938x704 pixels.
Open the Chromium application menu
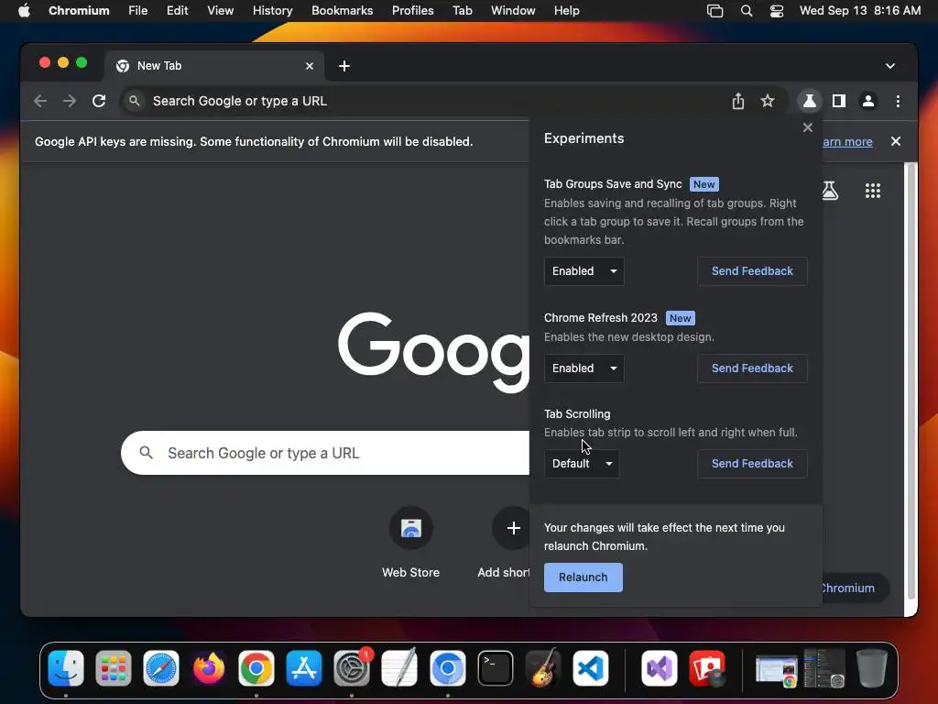(79, 11)
